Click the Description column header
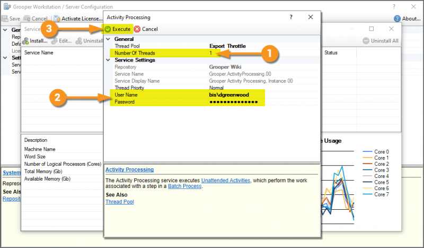 tap(36, 140)
